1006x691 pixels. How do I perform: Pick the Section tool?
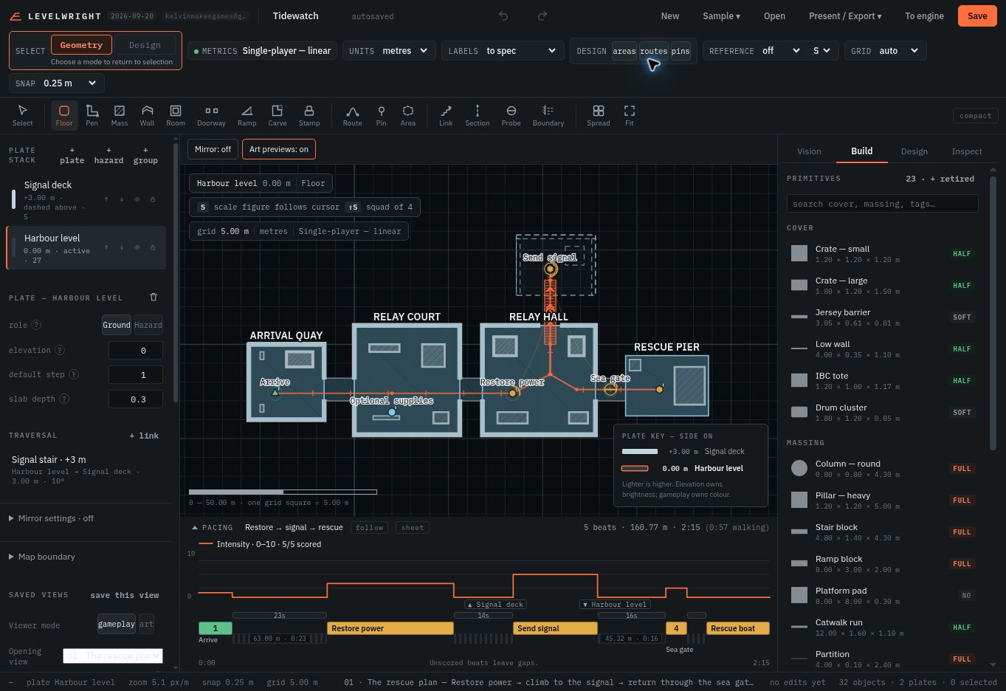[x=478, y=115]
